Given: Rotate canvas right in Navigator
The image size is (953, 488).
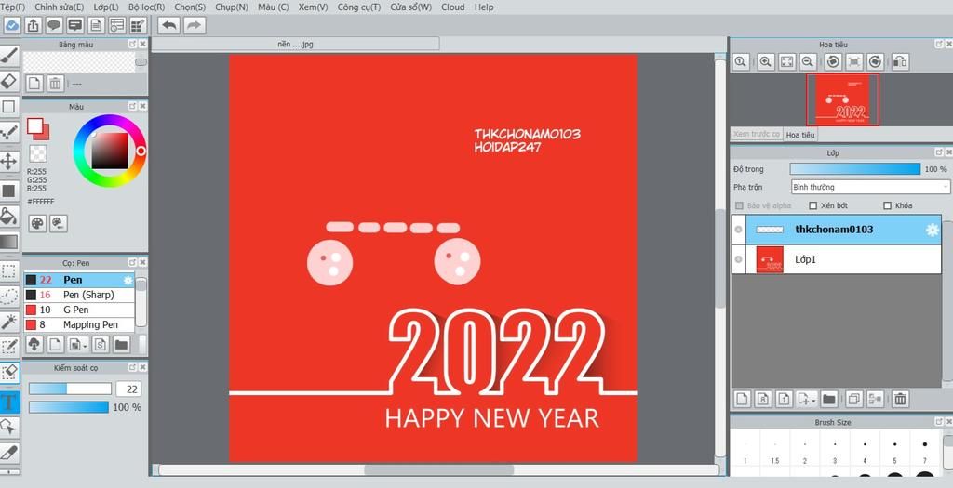Looking at the screenshot, I should (875, 61).
